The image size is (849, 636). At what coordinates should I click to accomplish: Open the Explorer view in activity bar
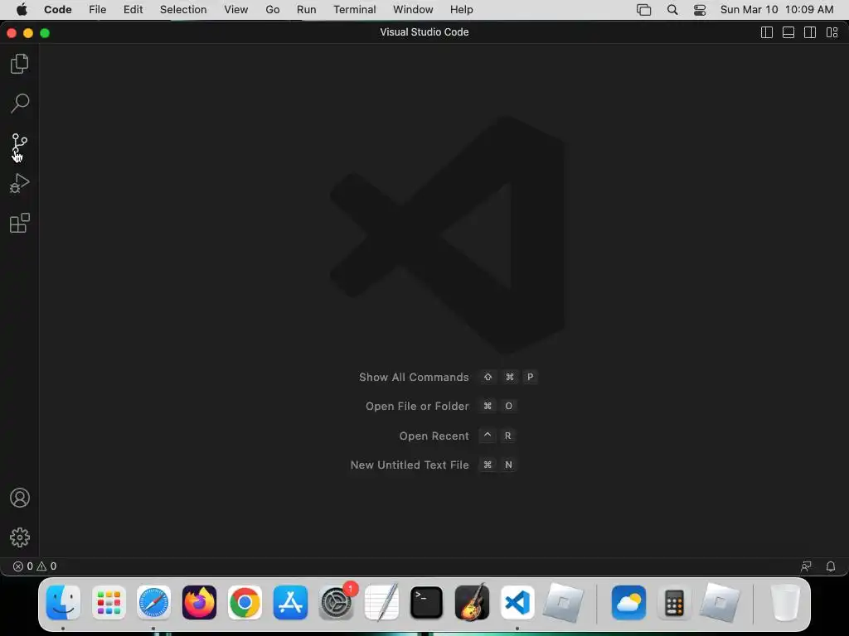(20, 64)
